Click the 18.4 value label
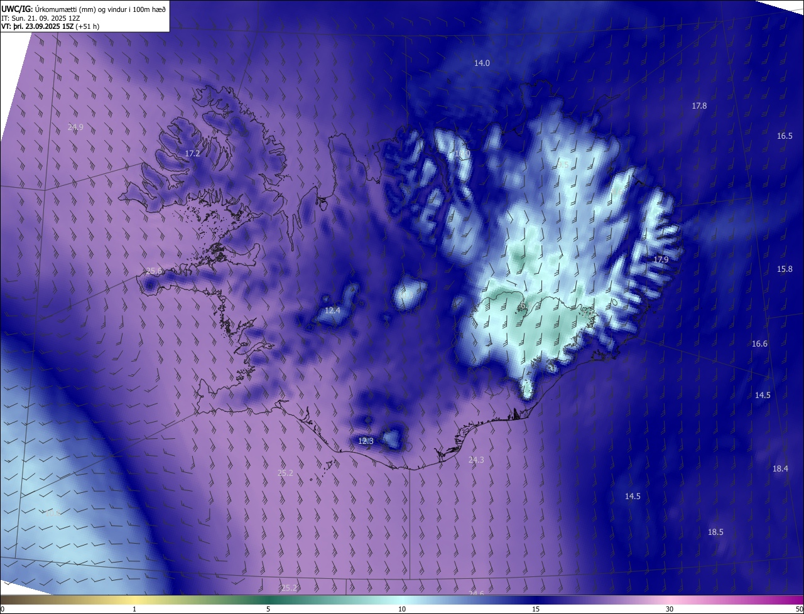This screenshot has width=804, height=614. (780, 469)
